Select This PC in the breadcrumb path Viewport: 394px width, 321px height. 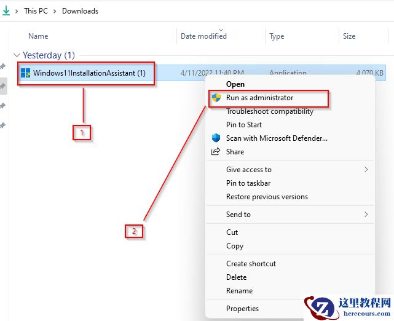36,11
